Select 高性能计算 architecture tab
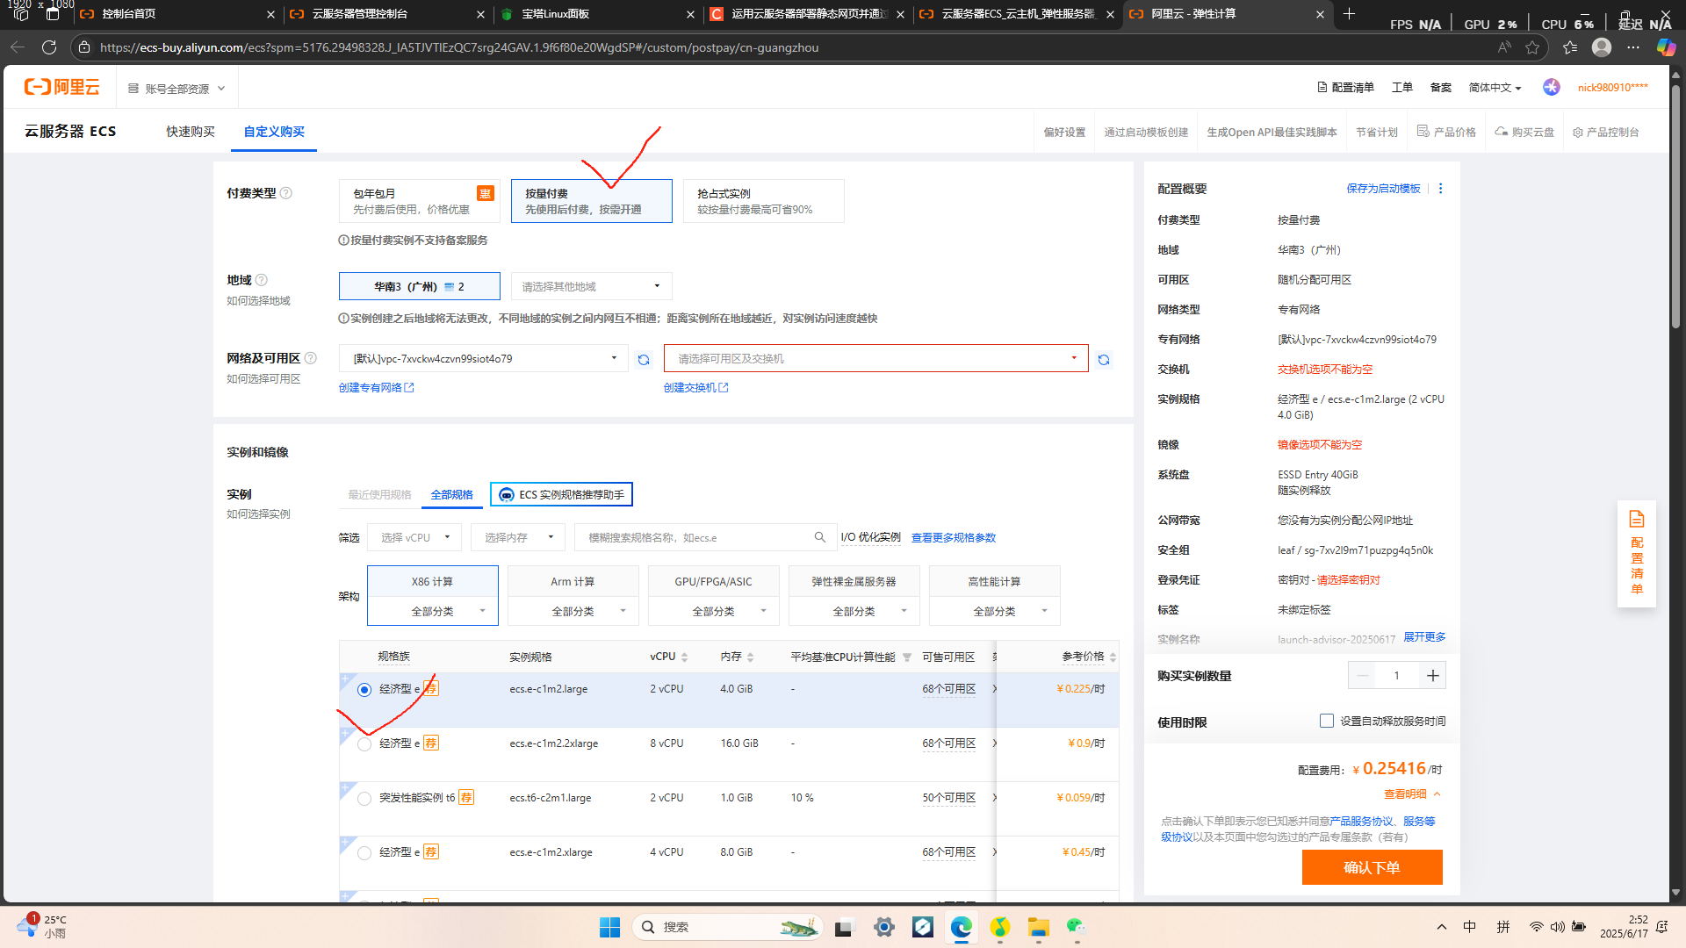Viewport: 1686px width, 948px height. click(x=995, y=581)
